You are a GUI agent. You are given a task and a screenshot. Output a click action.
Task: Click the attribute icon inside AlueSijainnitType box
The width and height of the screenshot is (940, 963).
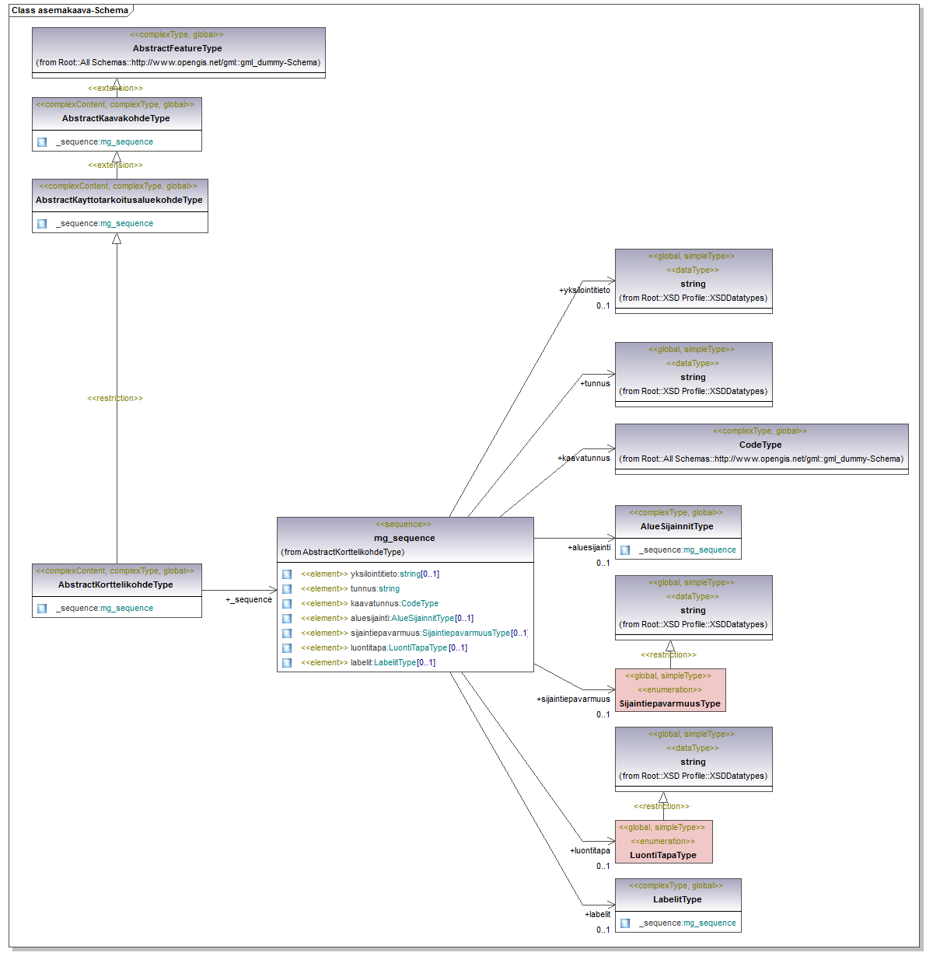625,550
